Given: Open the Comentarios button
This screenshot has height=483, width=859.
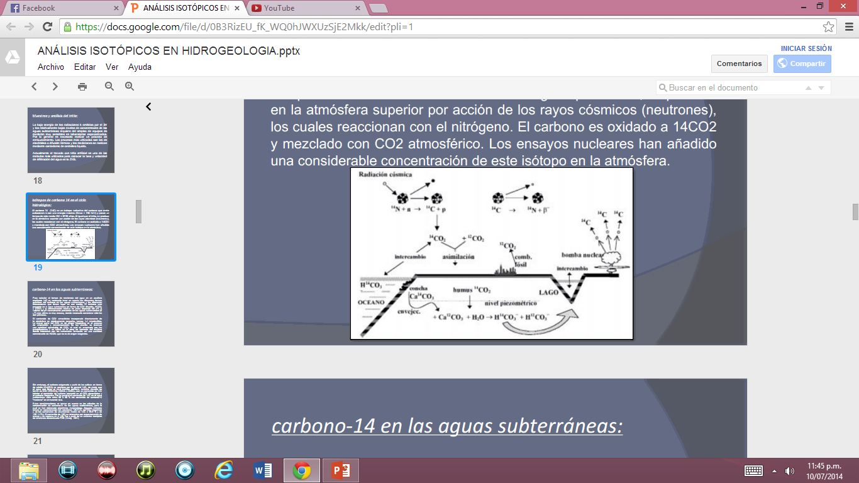Looking at the screenshot, I should point(739,64).
